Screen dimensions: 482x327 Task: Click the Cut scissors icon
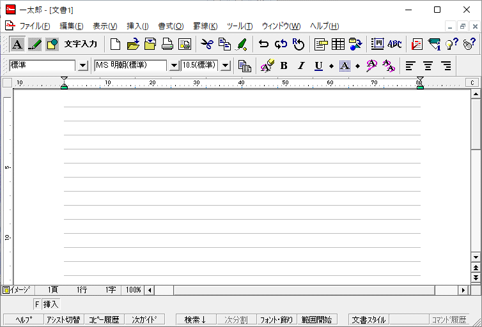coord(206,44)
